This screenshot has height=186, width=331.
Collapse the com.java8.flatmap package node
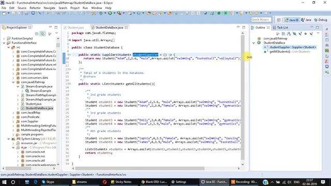click(x=13, y=82)
